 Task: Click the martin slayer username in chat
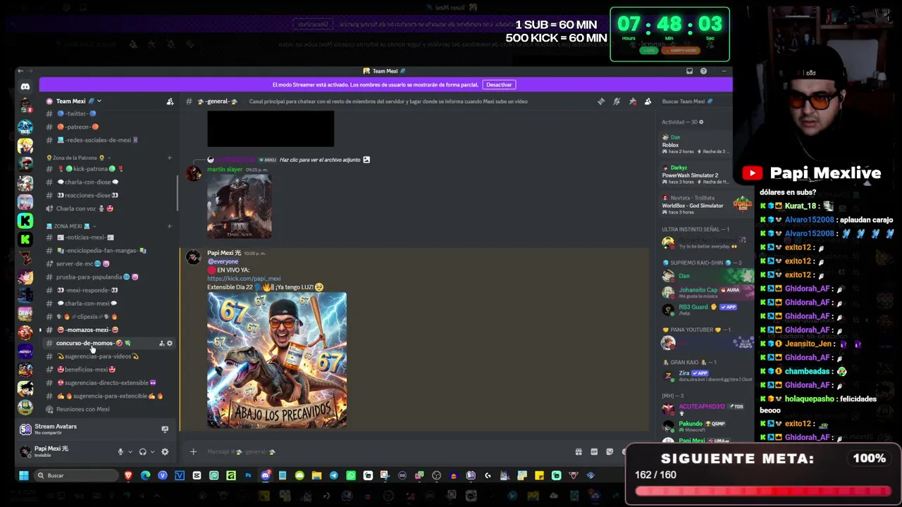click(x=225, y=170)
